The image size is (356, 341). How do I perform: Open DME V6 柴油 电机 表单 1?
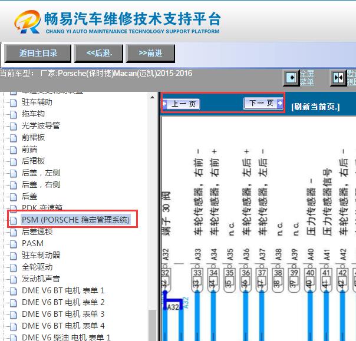[x=66, y=337]
